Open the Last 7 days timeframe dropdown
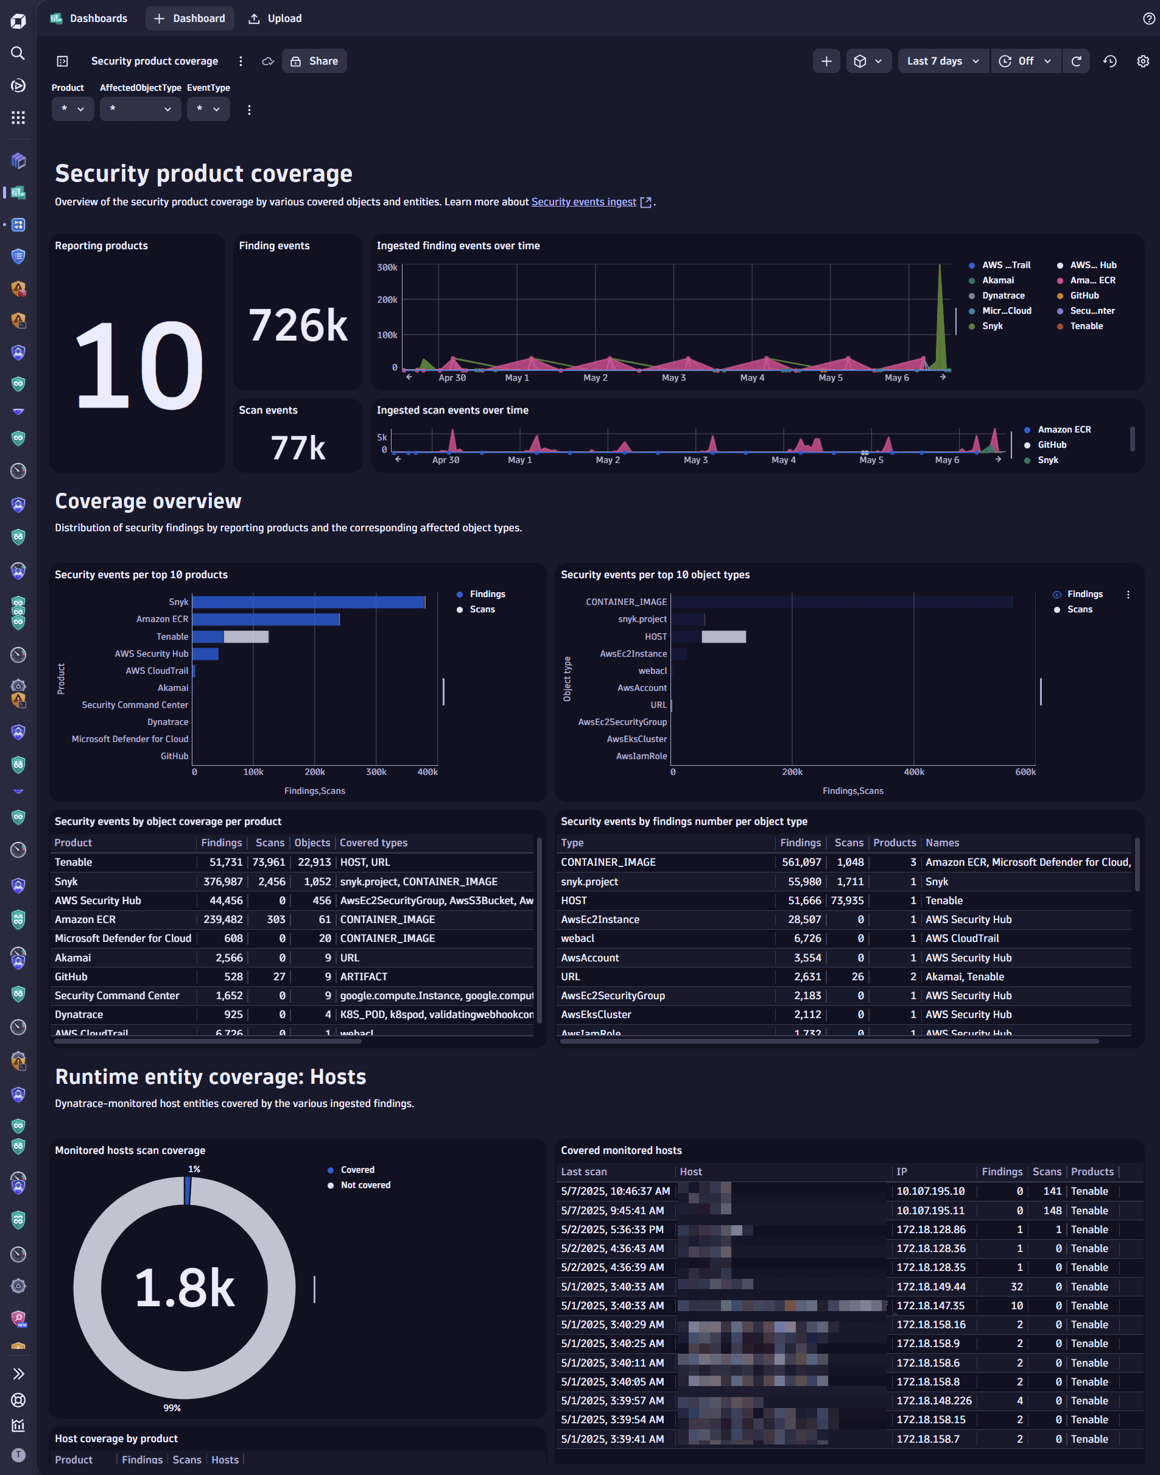Image resolution: width=1160 pixels, height=1475 pixels. [x=943, y=61]
